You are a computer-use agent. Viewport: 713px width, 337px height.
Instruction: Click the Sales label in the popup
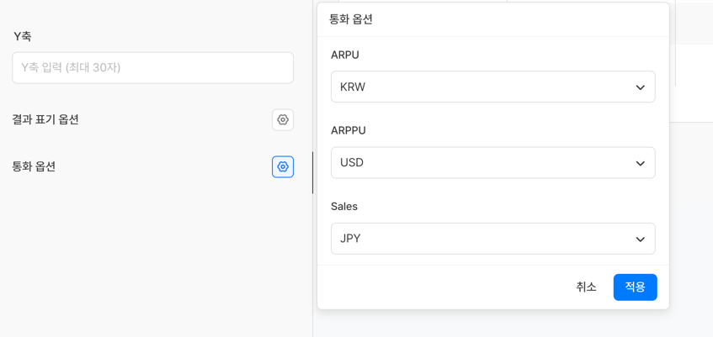click(344, 206)
